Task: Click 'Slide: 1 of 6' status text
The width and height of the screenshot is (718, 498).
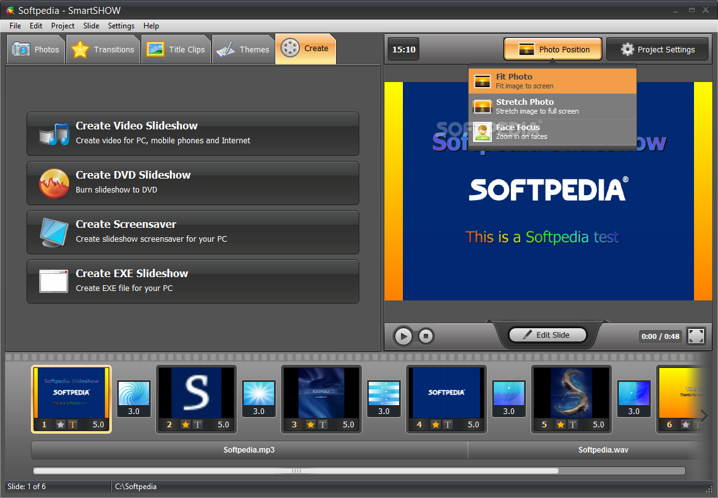Action: [x=27, y=487]
